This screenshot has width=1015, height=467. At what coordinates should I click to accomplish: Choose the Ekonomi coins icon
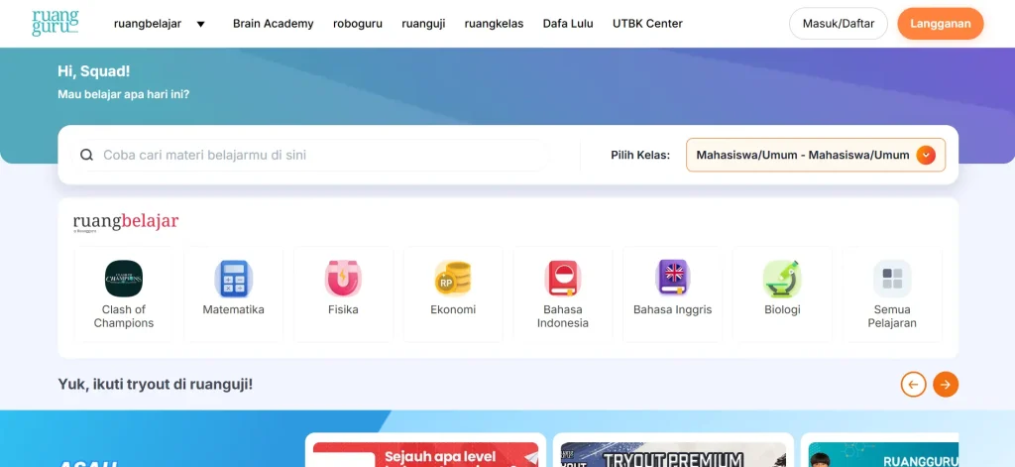coord(453,279)
